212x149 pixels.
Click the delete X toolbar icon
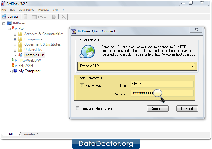pyautogui.click(x=63, y=17)
